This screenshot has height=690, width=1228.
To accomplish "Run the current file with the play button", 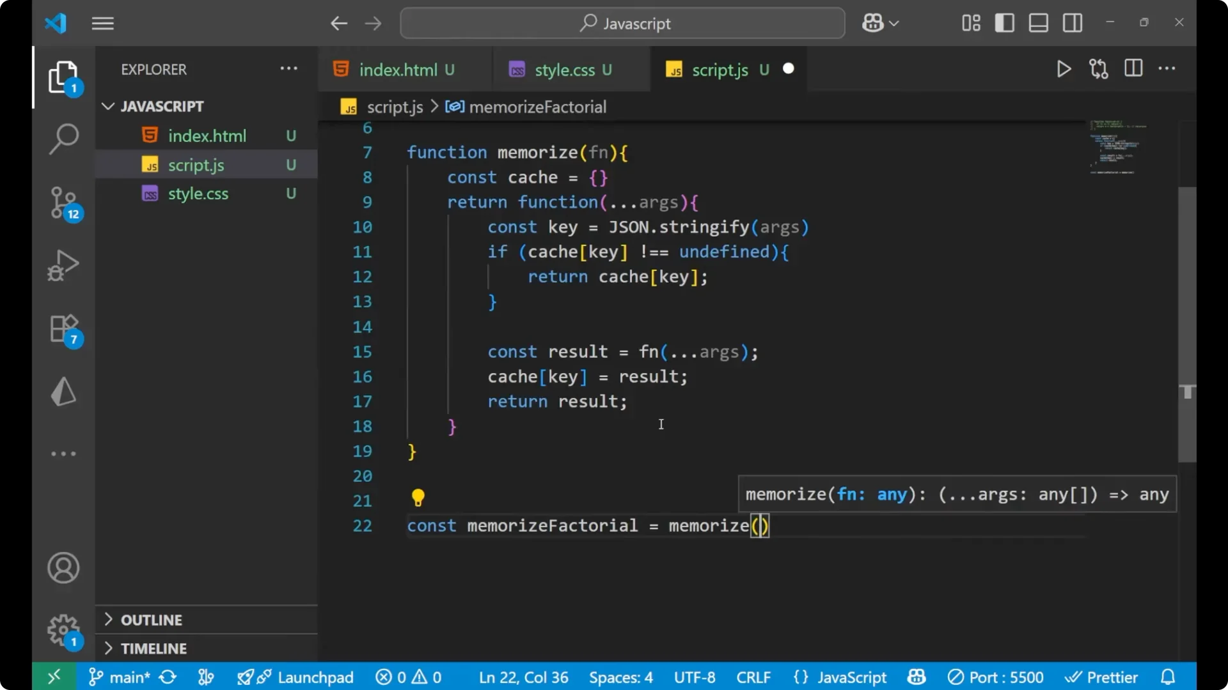I will tap(1064, 68).
